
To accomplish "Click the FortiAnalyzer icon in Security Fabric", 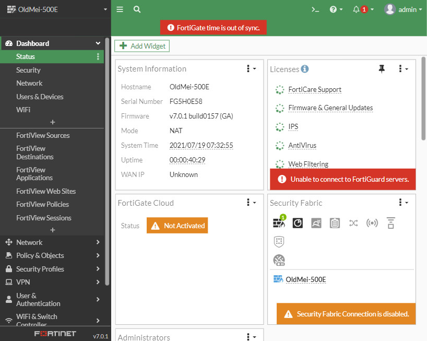I will pos(298,223).
